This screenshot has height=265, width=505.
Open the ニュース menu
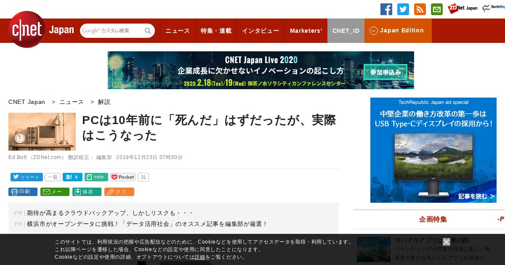[178, 31]
